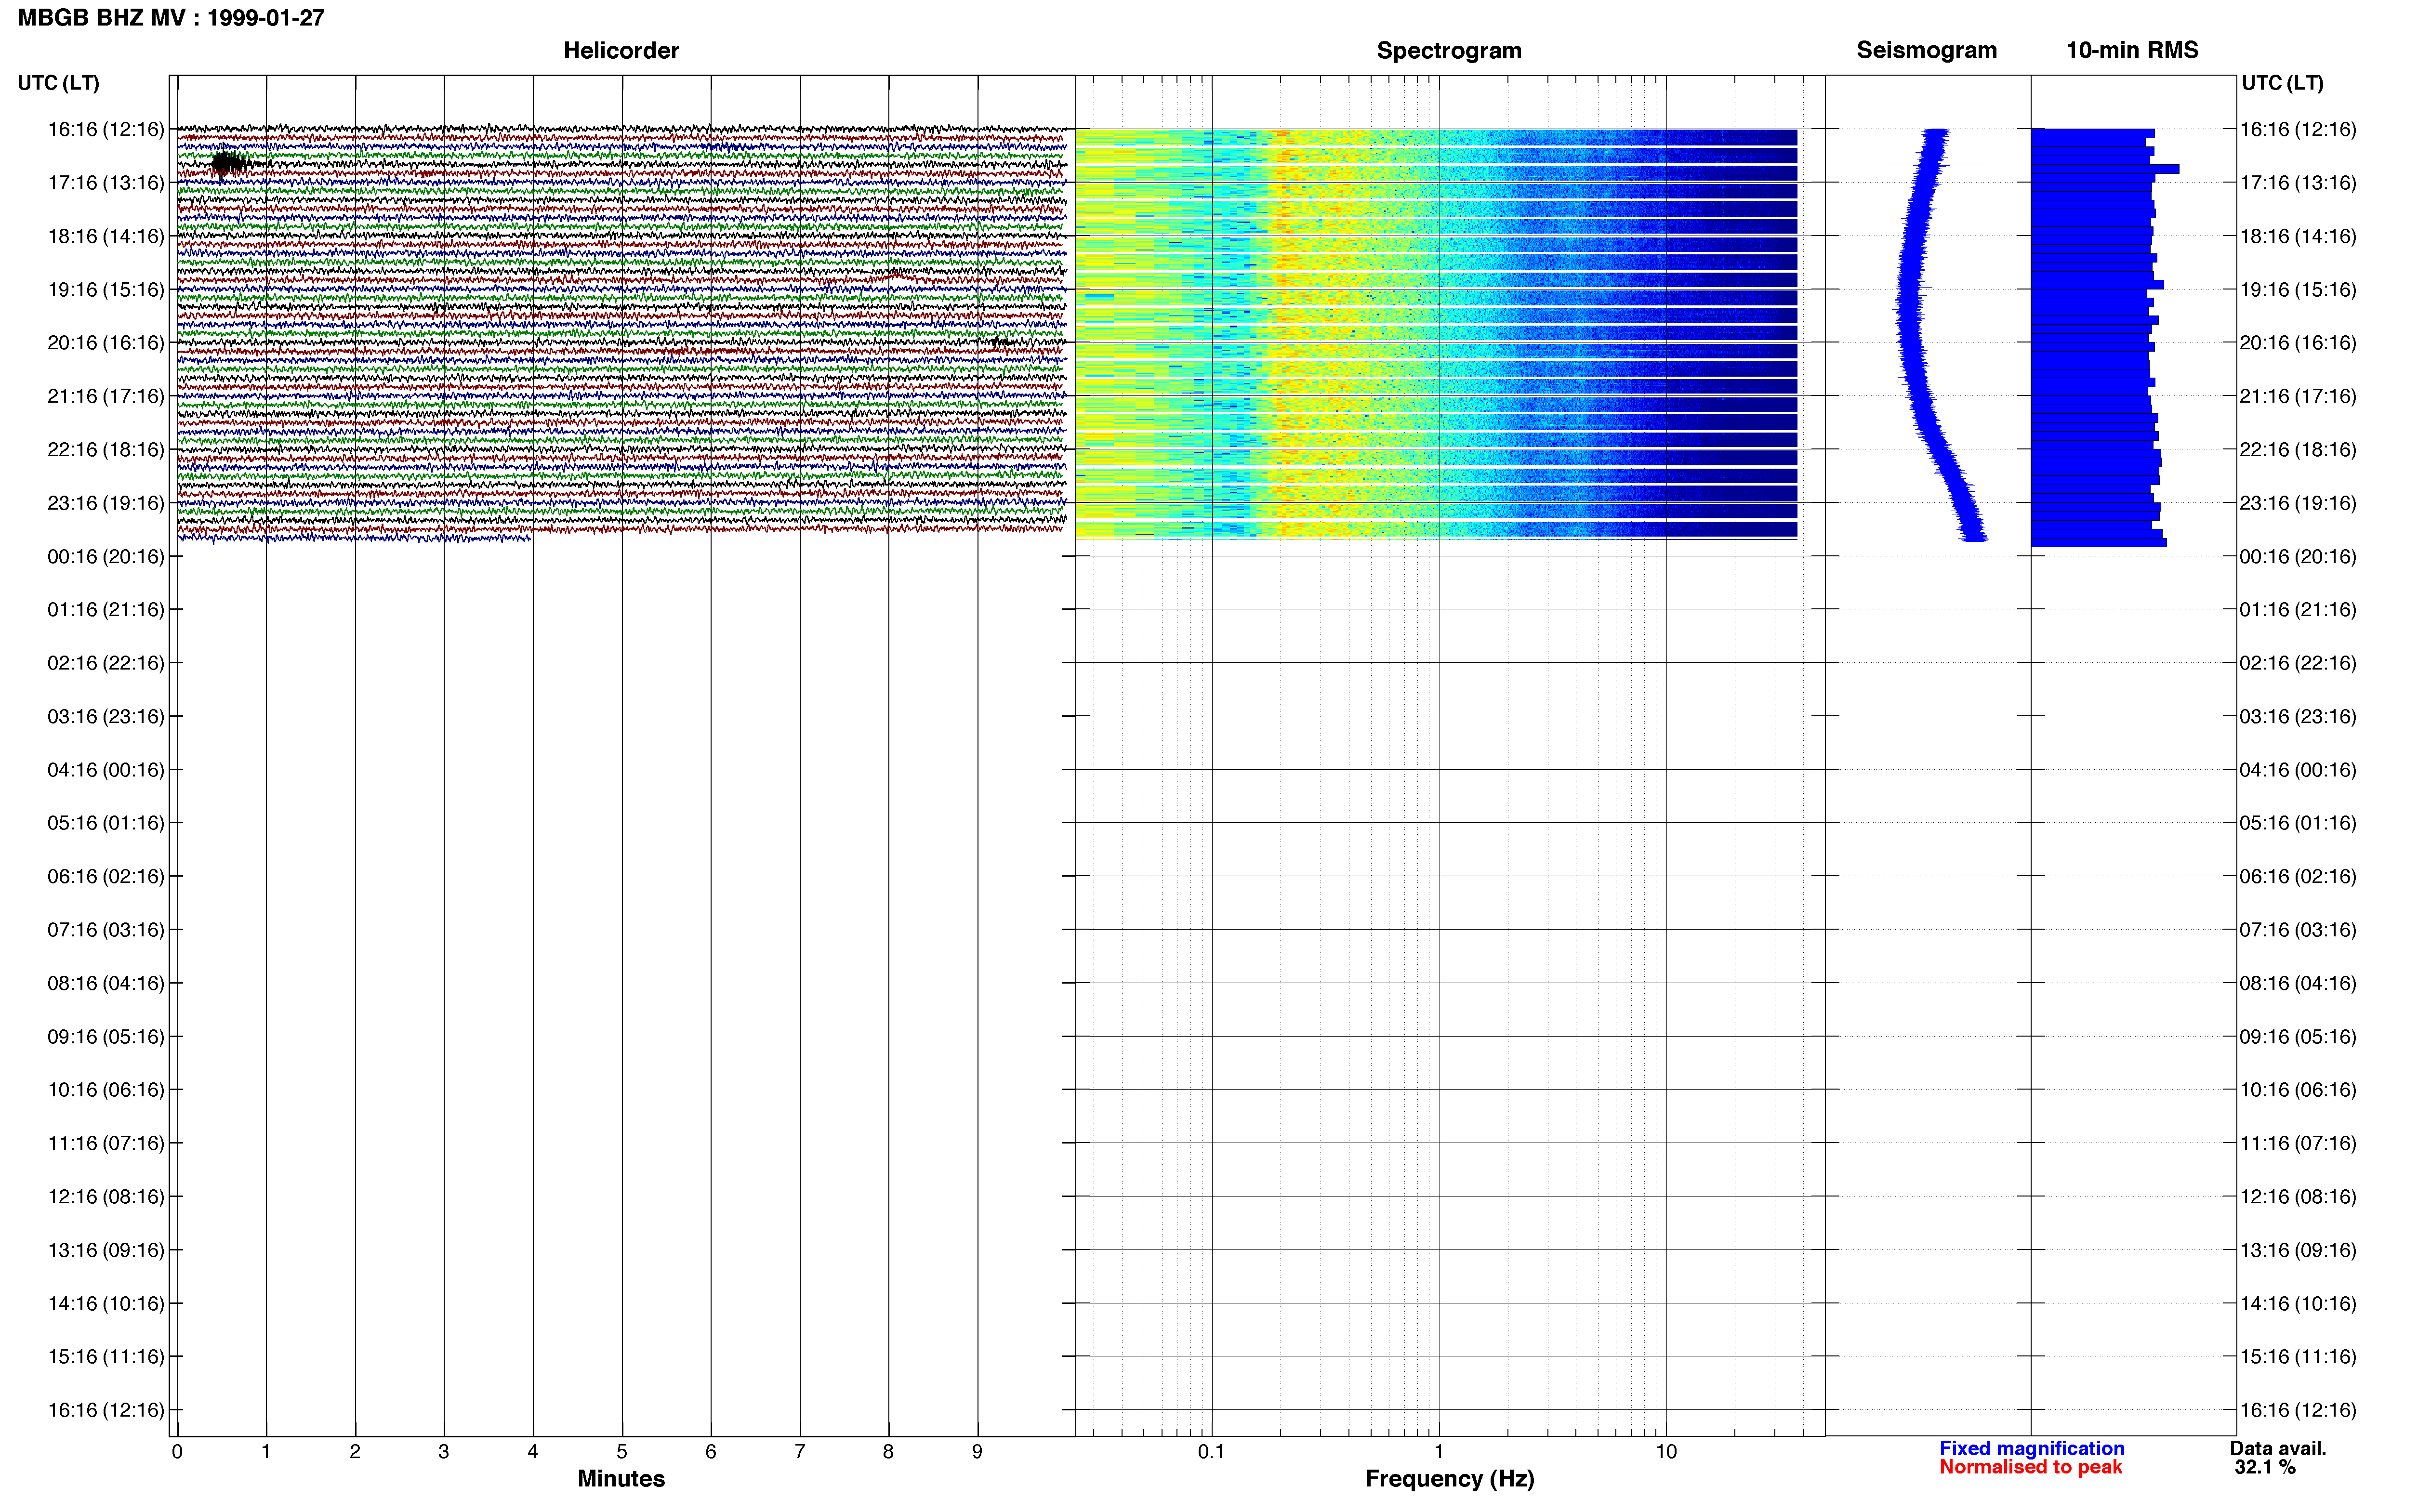Click the left 'UTC (LT)' axis heading
Image resolution: width=2418 pixels, height=1512 pixels.
click(59, 83)
